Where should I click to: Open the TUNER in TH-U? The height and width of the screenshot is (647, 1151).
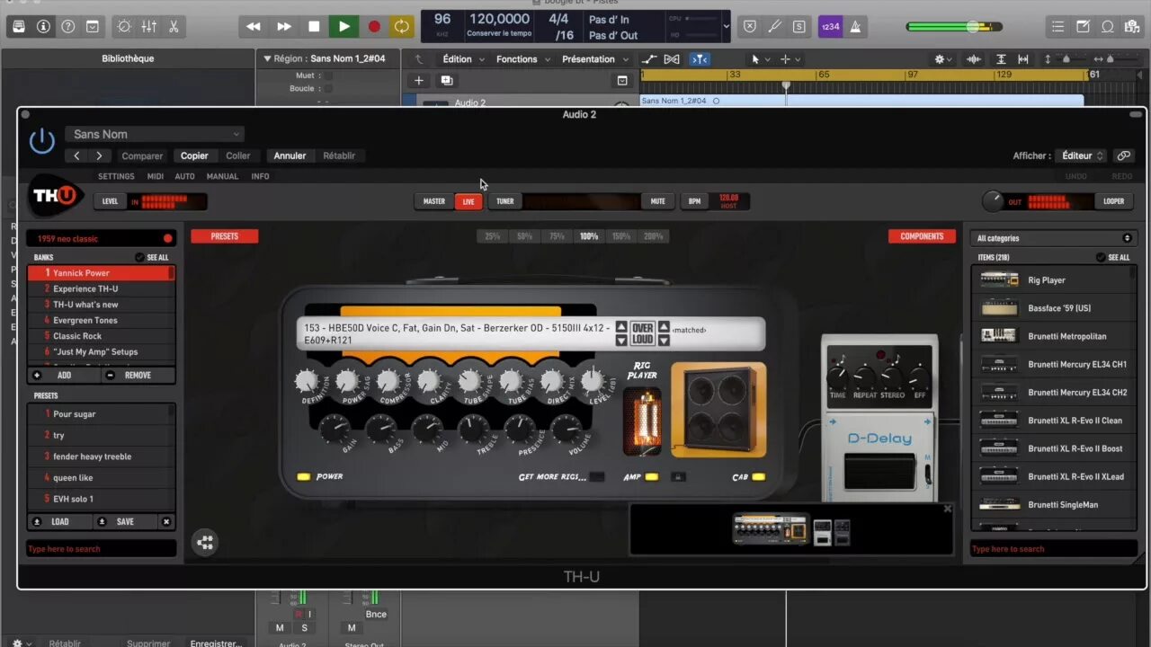(505, 201)
